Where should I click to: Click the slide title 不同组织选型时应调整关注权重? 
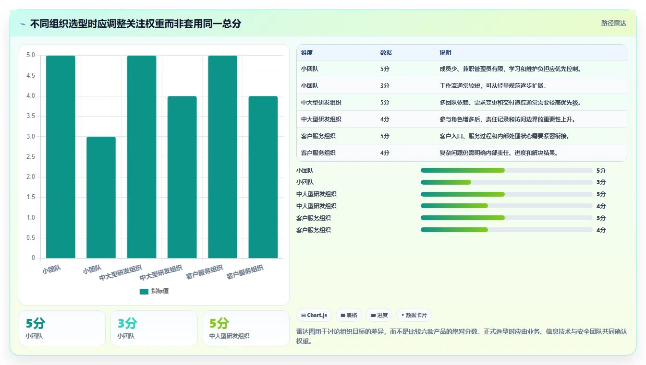point(135,24)
